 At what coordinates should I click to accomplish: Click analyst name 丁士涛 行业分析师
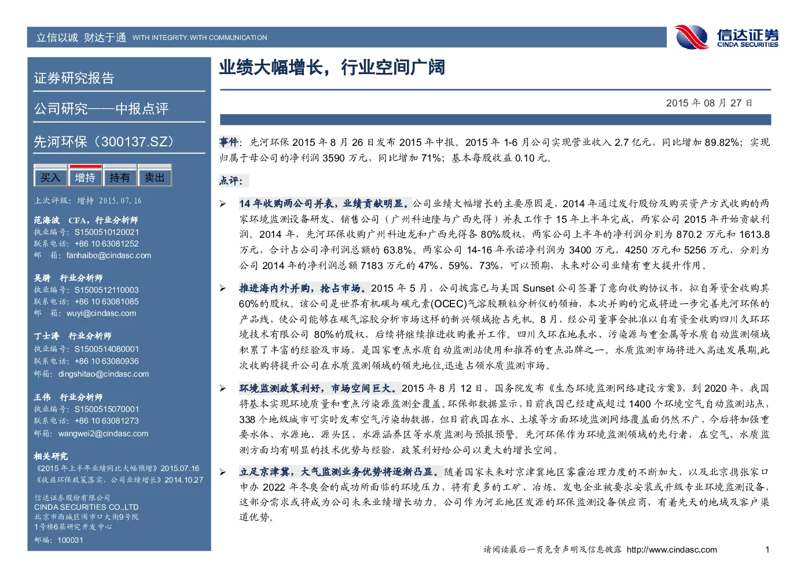(73, 336)
